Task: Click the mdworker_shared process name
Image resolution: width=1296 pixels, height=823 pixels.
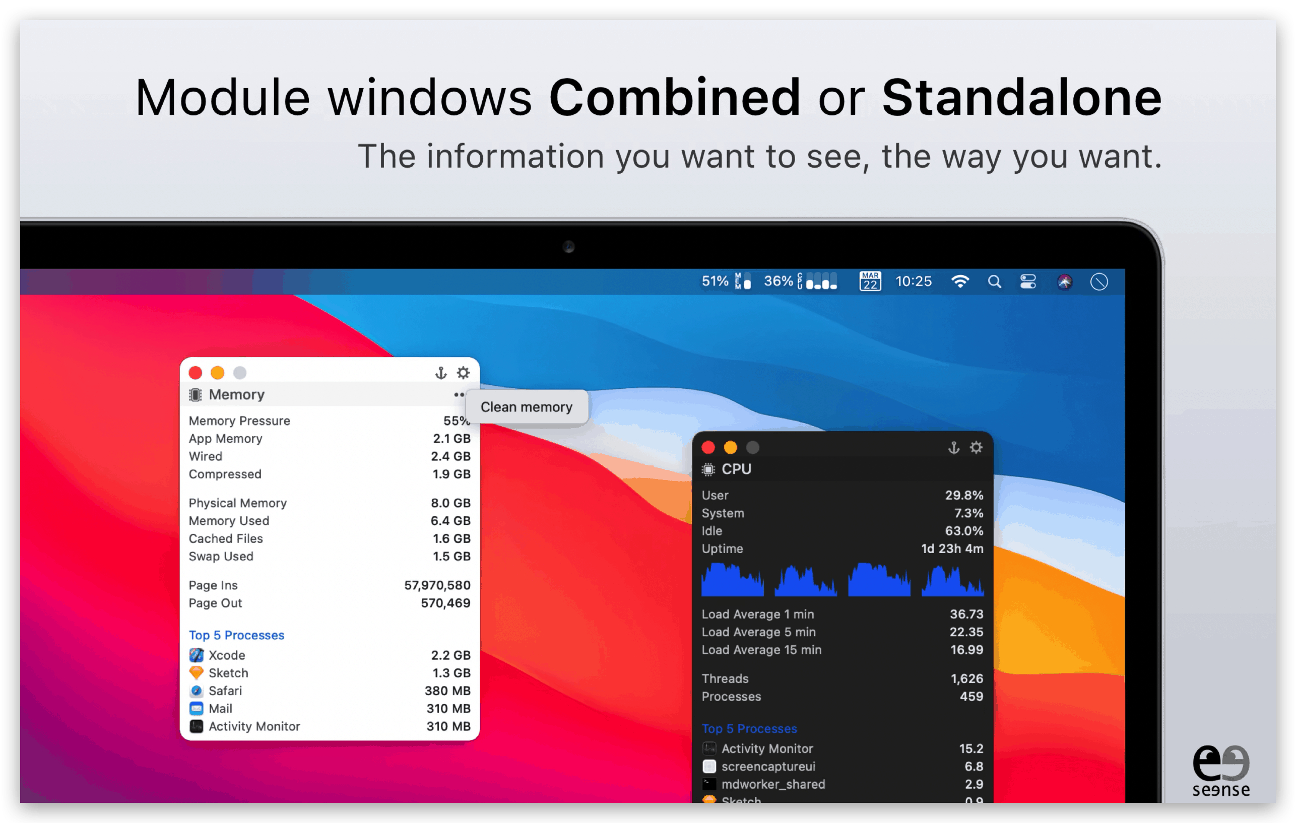Action: point(773,784)
